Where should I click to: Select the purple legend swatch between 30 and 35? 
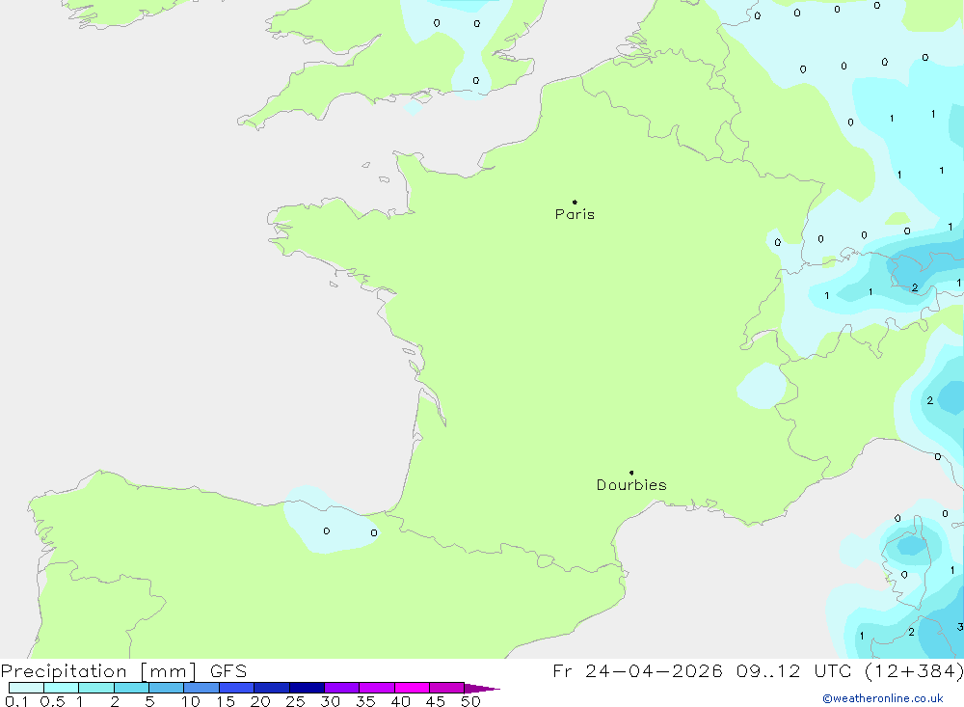(x=342, y=688)
